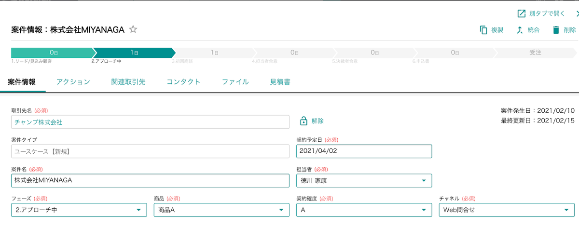
Task: Click the 契約予定日 date field
Action: pyautogui.click(x=364, y=151)
